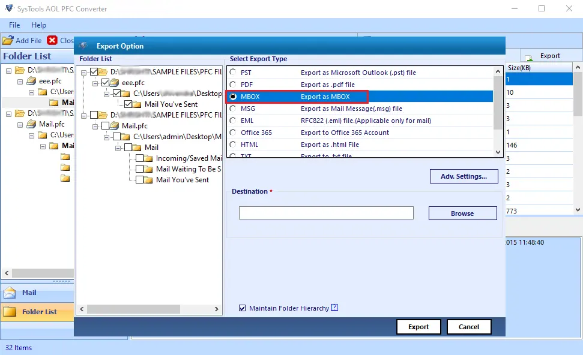Click the Size(KB) column header

point(539,68)
